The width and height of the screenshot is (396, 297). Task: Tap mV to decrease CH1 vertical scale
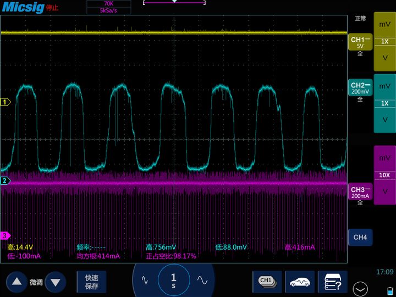coord(384,25)
